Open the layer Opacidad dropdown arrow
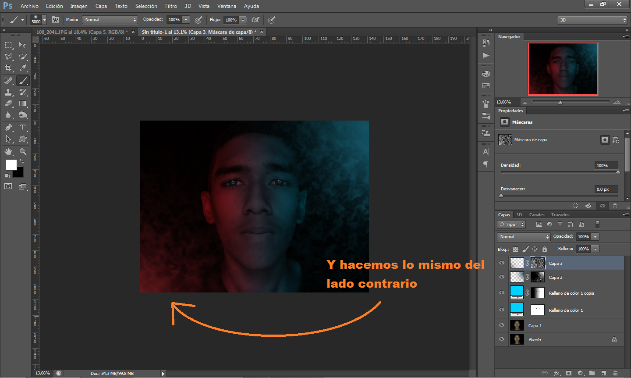The height and width of the screenshot is (378, 631). [595, 236]
